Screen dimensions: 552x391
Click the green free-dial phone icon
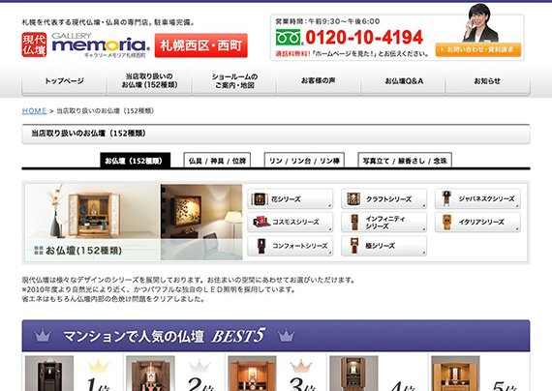point(288,38)
